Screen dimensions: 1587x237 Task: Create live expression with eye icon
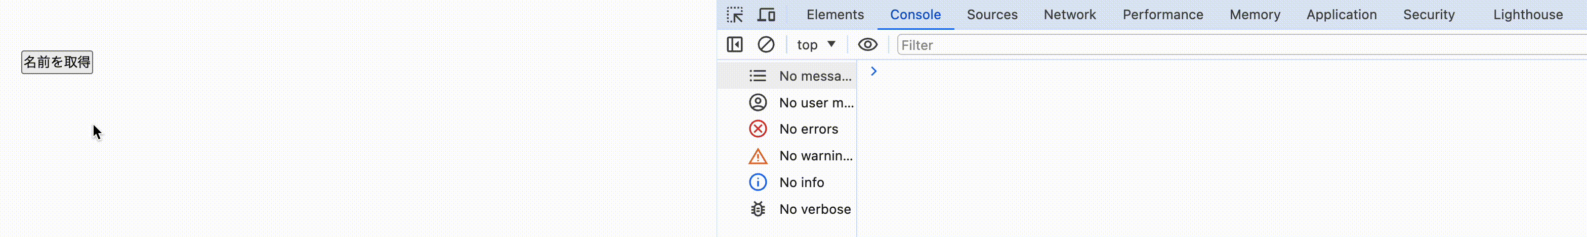[867, 45]
